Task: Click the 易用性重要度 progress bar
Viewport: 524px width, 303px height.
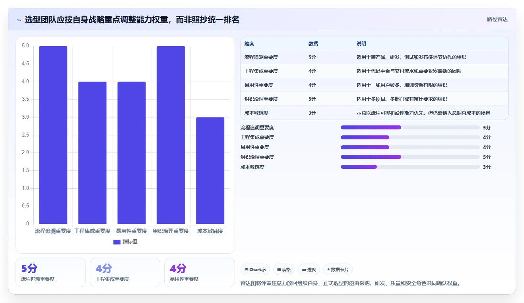Action: (x=410, y=147)
